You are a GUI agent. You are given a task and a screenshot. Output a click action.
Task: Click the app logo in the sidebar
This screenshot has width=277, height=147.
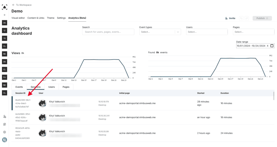pos(4,7)
